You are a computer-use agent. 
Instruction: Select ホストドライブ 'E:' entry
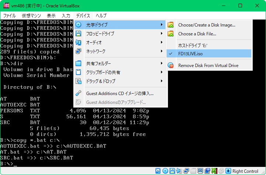[x=209, y=45]
